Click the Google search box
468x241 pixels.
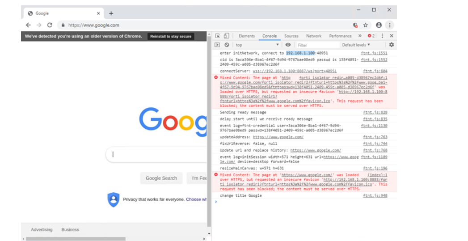click(156, 154)
